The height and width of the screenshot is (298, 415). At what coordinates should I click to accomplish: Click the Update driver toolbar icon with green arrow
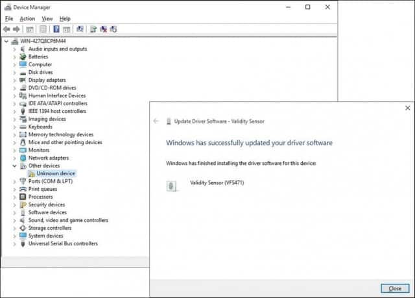(93, 29)
